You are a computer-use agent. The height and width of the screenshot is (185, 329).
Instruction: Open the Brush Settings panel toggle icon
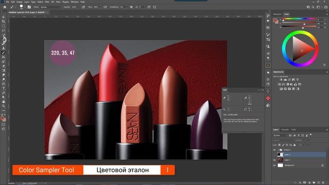29,7
